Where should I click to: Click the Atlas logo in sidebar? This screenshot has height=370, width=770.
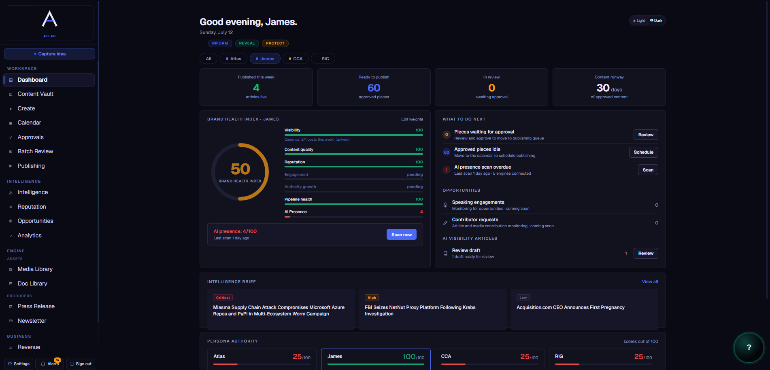coord(49,19)
